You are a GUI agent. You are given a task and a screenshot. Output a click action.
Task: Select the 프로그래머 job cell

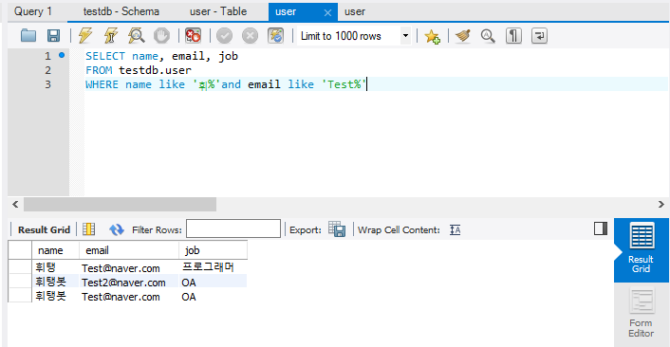[213, 267]
